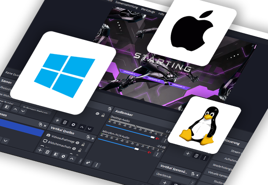Undock the Vertikal Szenenü.. panel
The image size is (268, 185).
click(x=192, y=174)
